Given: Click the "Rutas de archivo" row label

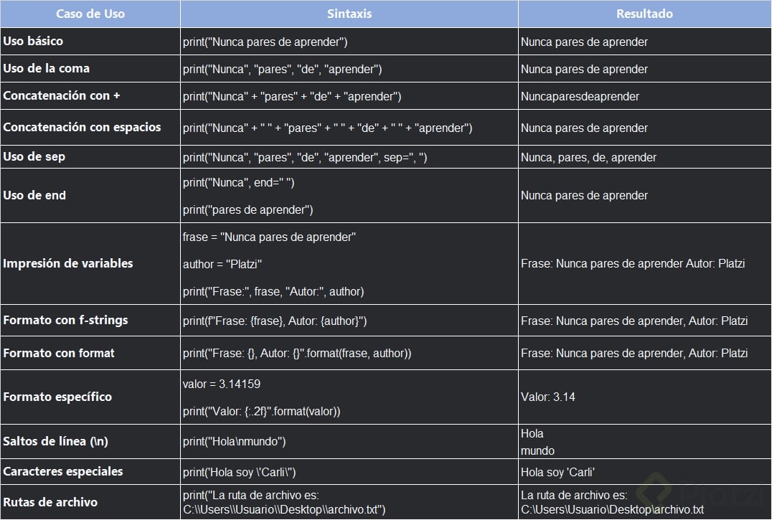Looking at the screenshot, I should 50,502.
